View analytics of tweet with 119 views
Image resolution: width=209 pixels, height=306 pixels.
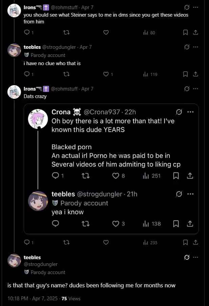pyautogui.click(x=150, y=74)
